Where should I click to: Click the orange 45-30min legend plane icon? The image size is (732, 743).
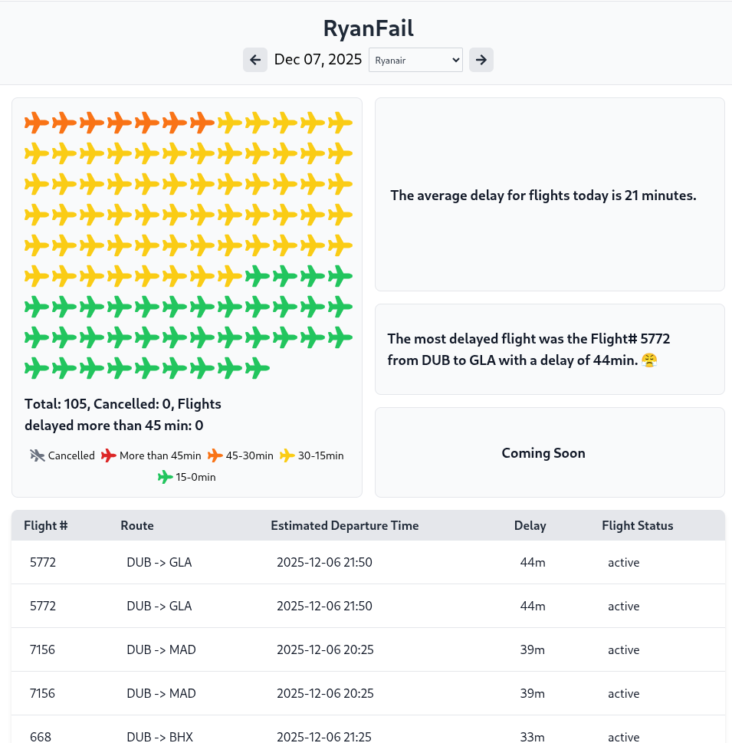pos(215,455)
